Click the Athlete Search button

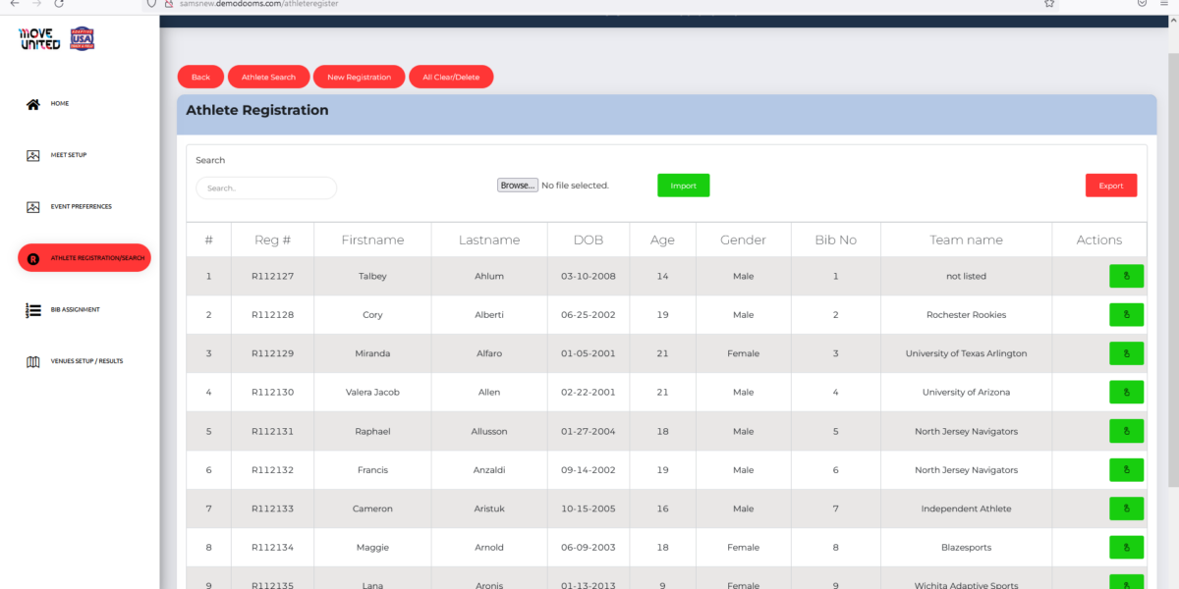point(269,78)
